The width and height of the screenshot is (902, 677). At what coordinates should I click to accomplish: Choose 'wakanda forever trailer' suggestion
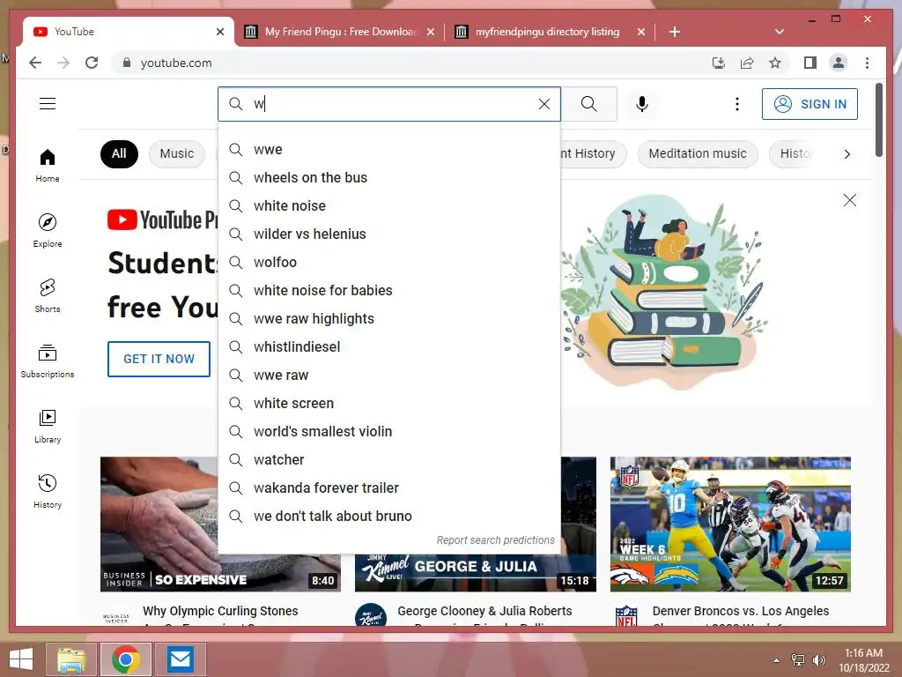(x=388, y=488)
